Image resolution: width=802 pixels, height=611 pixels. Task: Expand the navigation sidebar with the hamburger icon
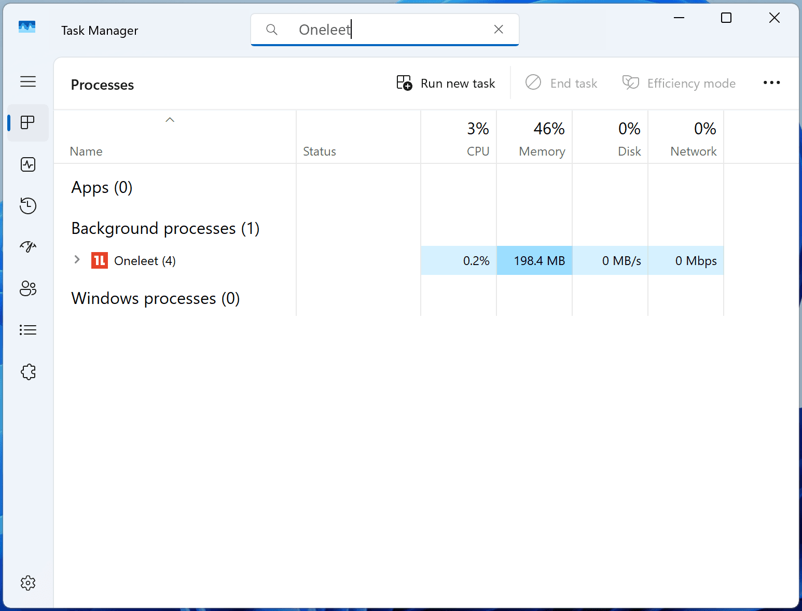(x=28, y=81)
